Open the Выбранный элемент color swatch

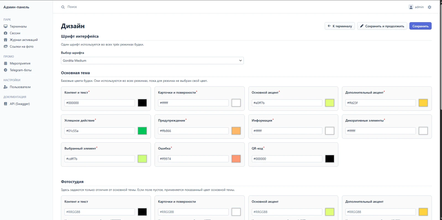pyautogui.click(x=142, y=159)
